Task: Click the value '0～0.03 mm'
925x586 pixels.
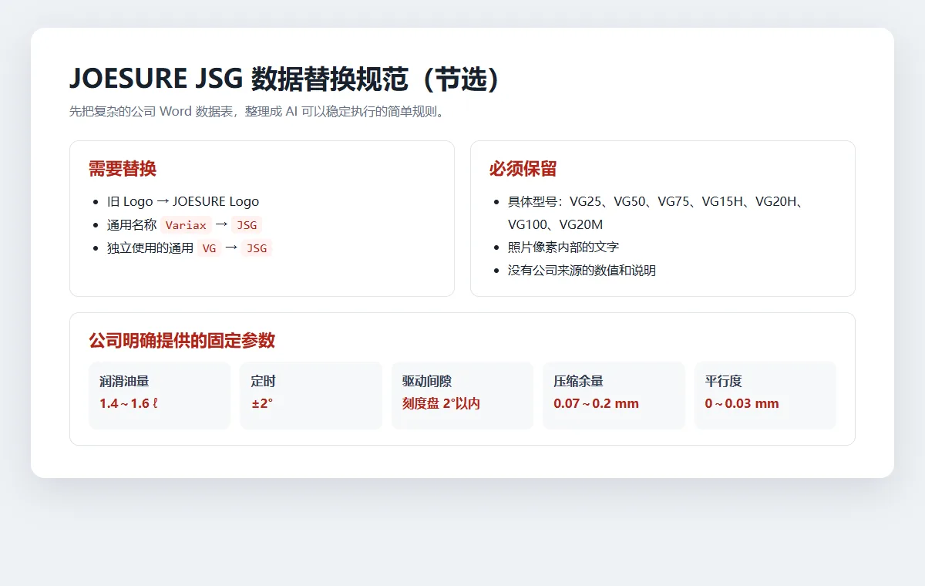Action: (x=742, y=403)
